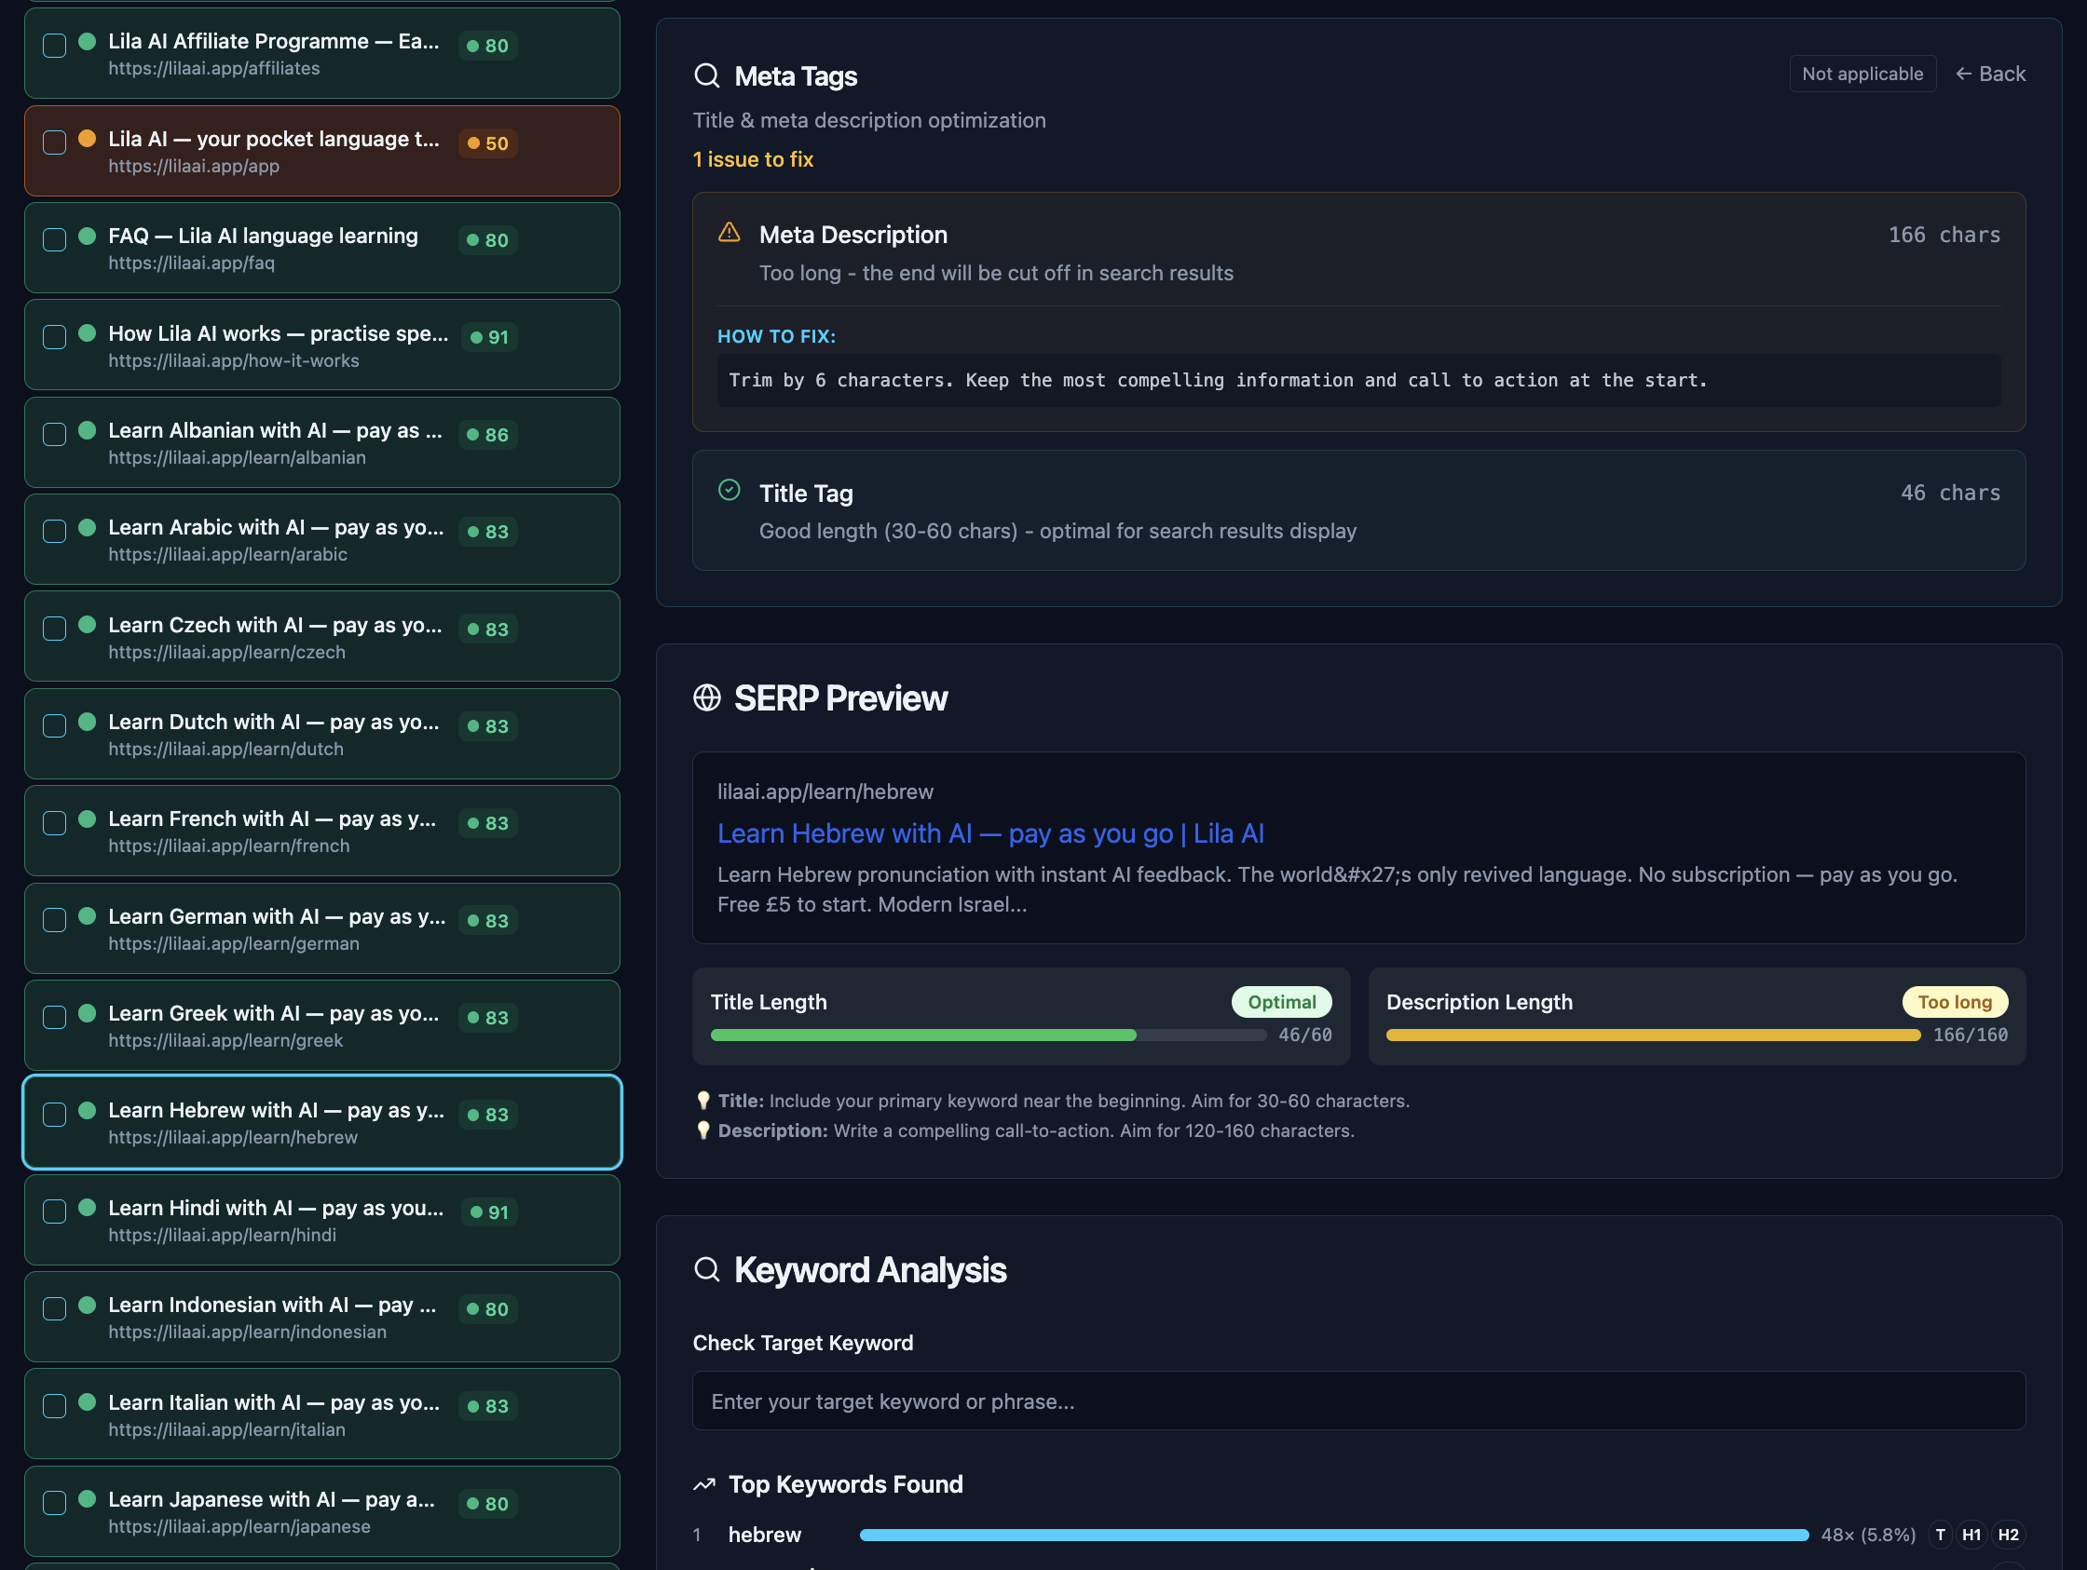Click the Not applicable button
This screenshot has height=1570, width=2087.
tap(1862, 74)
